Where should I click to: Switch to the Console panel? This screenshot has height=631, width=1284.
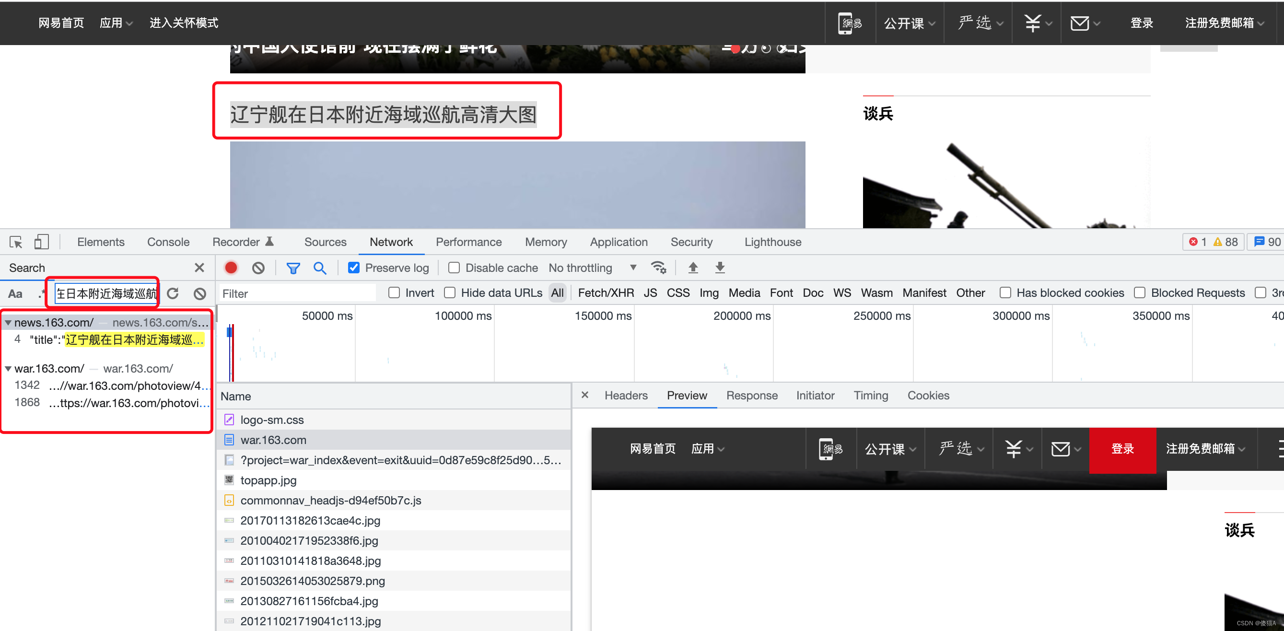click(168, 242)
